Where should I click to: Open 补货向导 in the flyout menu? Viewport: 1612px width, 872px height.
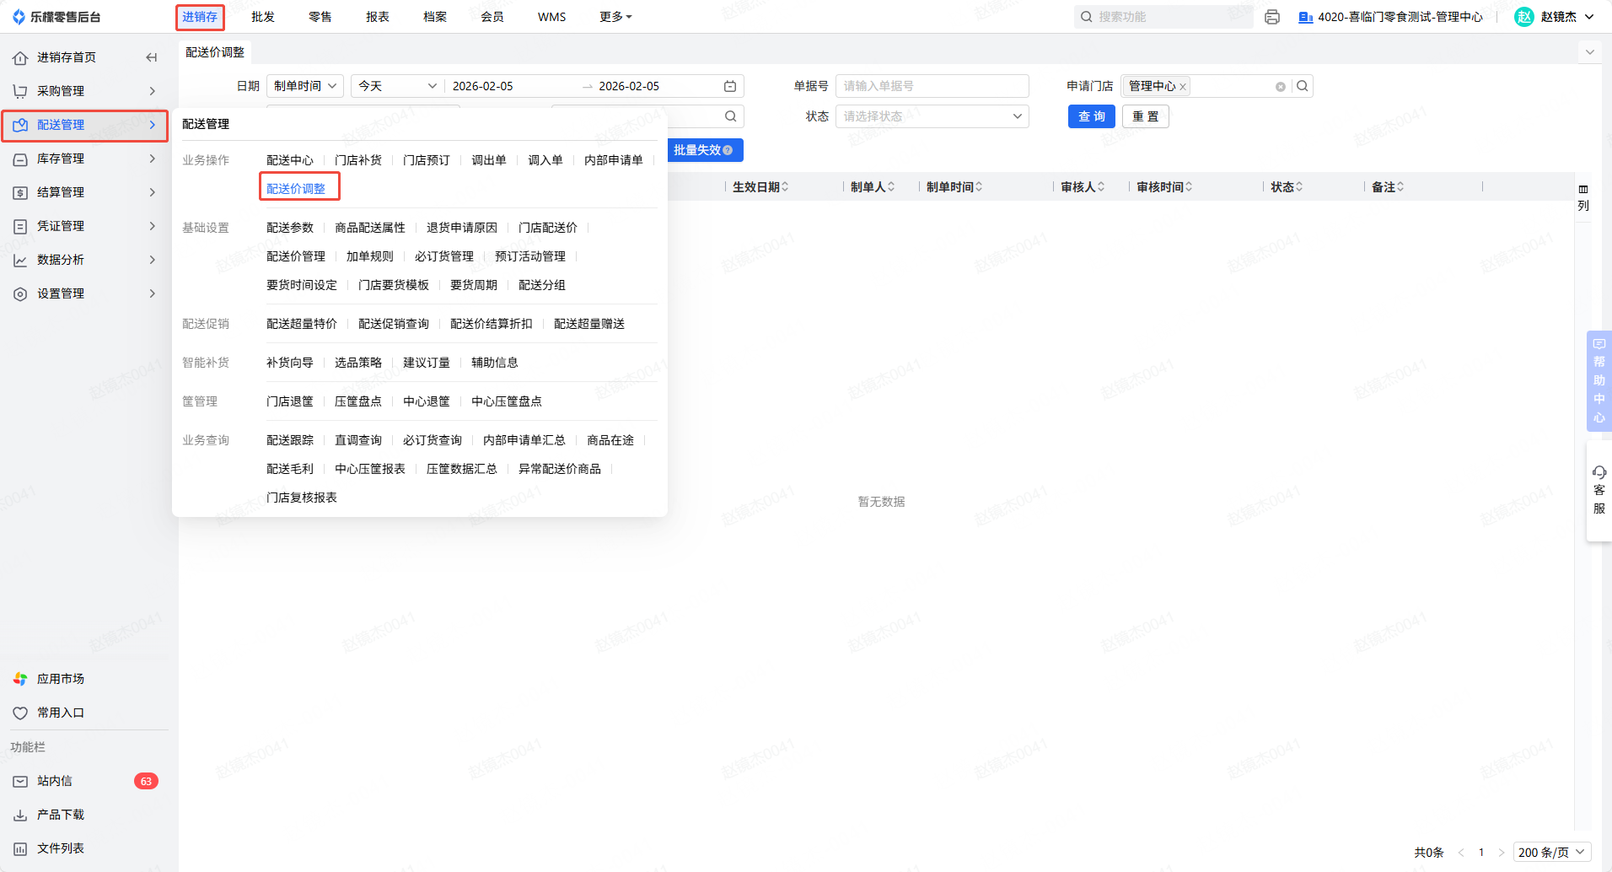click(x=290, y=363)
